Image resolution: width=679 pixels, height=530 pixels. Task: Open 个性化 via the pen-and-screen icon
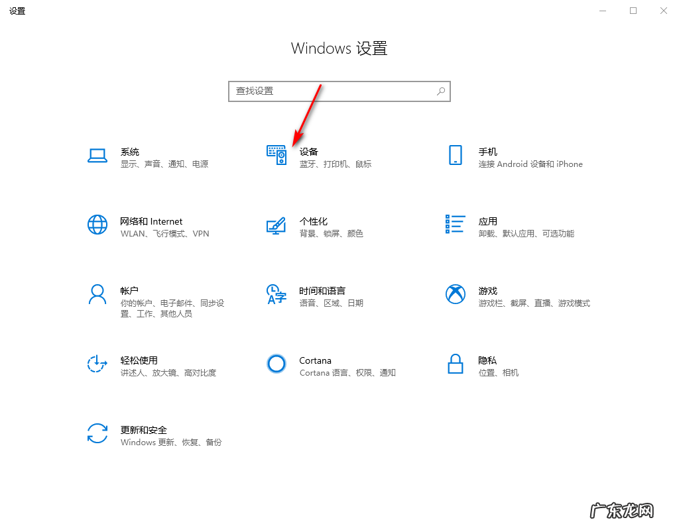[x=277, y=225]
